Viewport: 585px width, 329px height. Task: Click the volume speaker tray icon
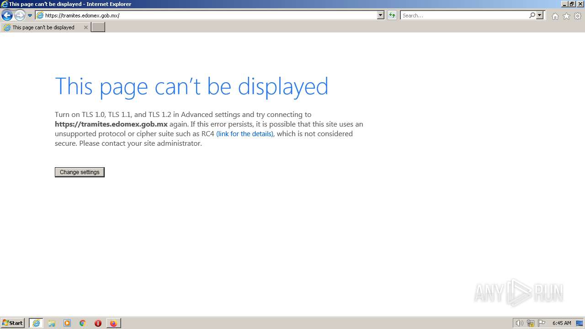pyautogui.click(x=519, y=323)
